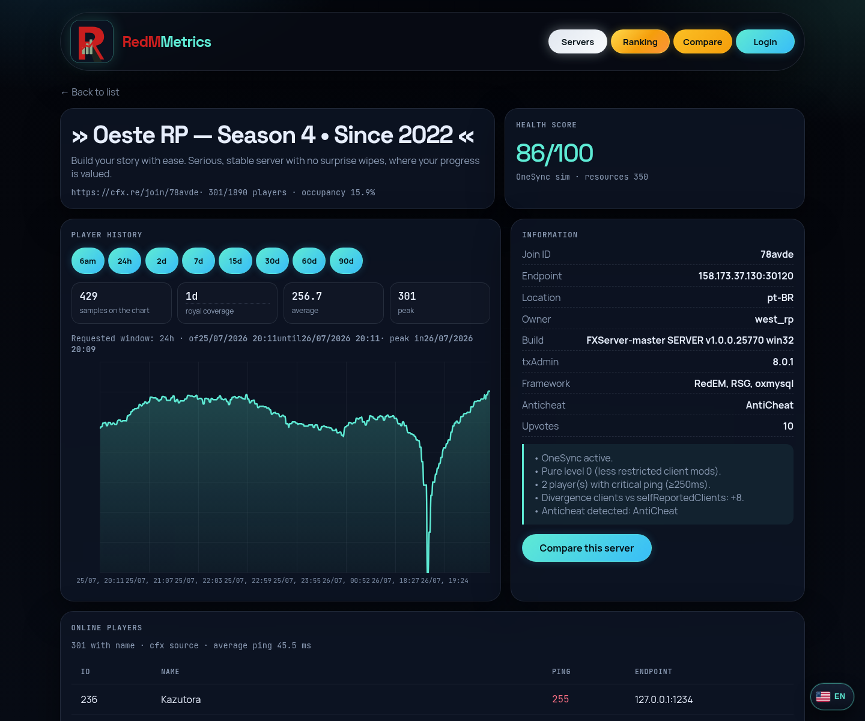
Task: Click Kazutora's ping value 255
Action: [560, 699]
